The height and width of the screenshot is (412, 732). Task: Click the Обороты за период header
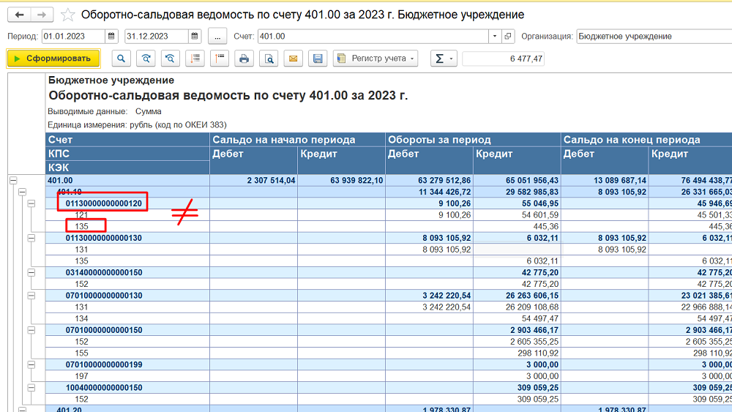tap(473, 140)
